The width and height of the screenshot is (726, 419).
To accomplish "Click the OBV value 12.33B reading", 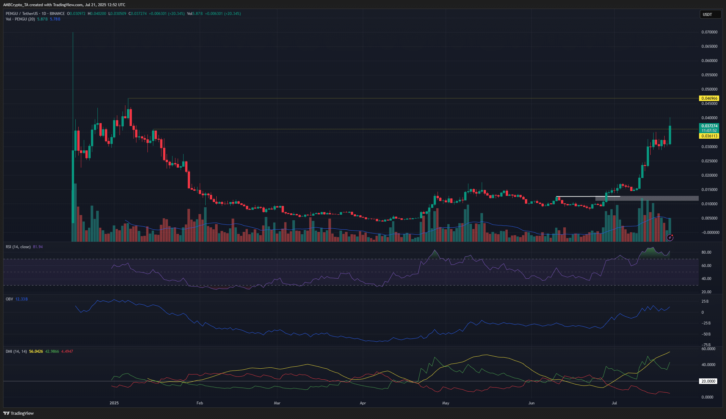I will pos(21,299).
